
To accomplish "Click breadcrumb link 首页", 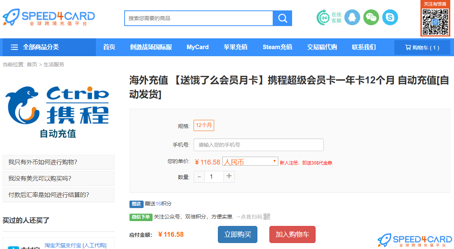I will (32, 64).
